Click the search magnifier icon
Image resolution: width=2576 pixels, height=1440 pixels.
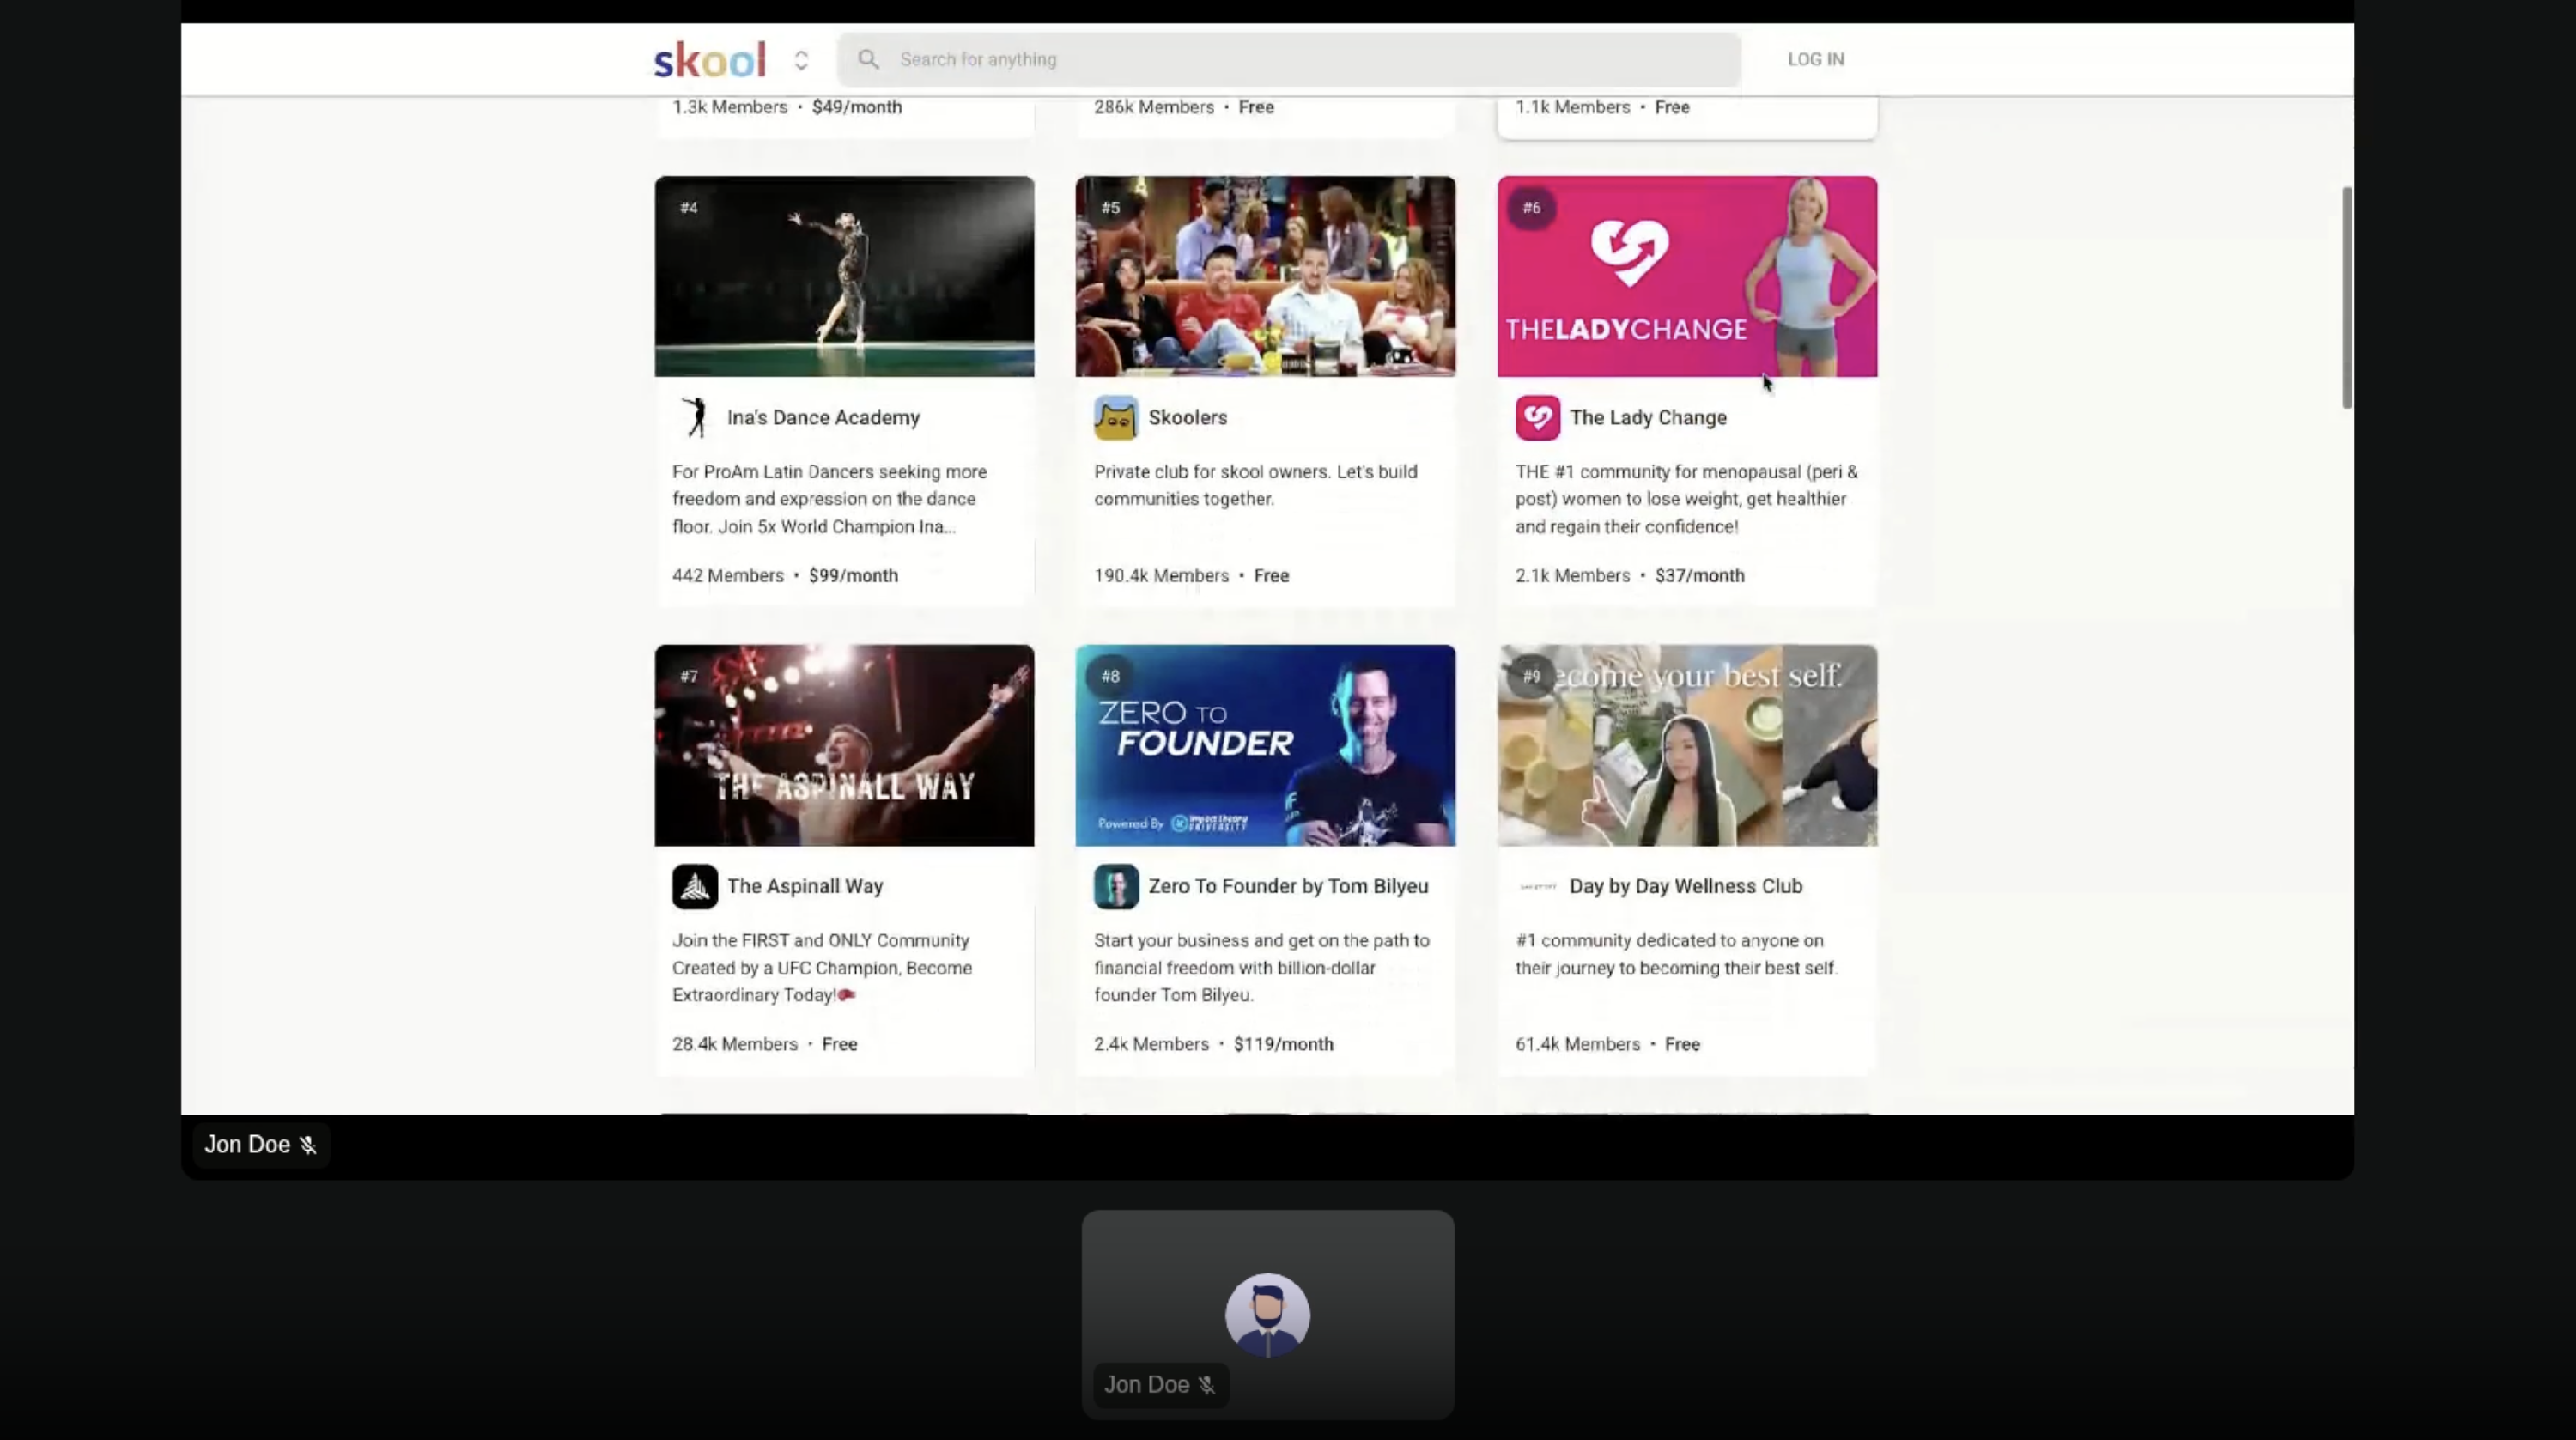tap(868, 60)
